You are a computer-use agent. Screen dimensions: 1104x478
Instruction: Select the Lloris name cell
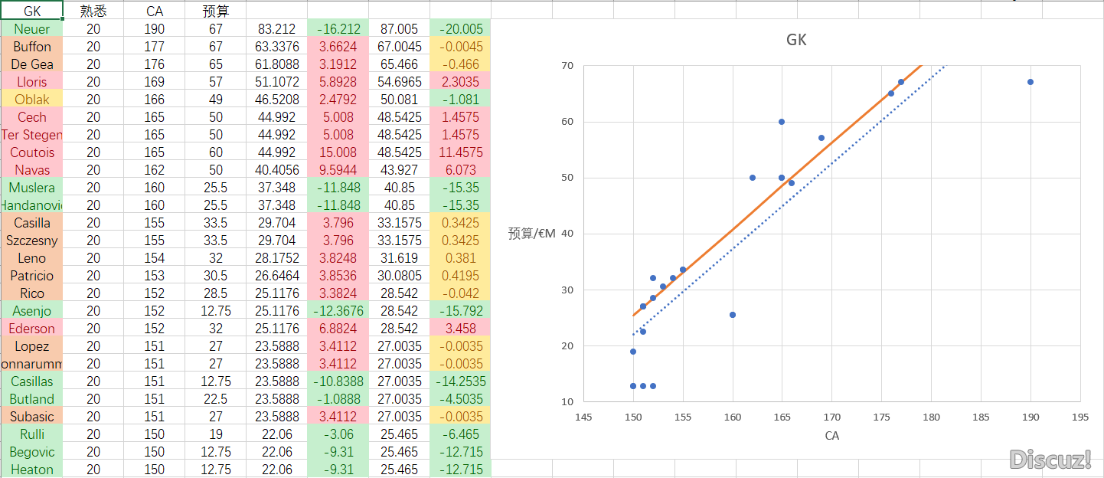point(32,82)
